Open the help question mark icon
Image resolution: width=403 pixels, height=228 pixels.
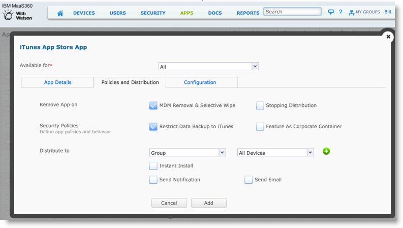coord(340,12)
